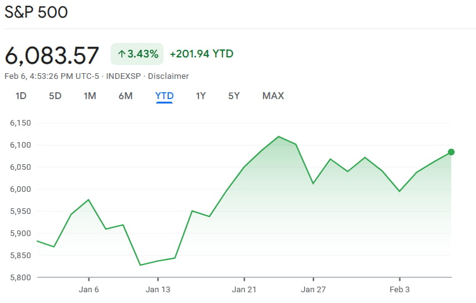476x303 pixels.
Task: Click the 6,000 y-axis label
Action: 20,189
